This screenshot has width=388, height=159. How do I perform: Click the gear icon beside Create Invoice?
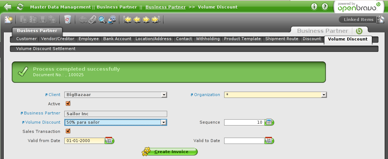(x=146, y=152)
